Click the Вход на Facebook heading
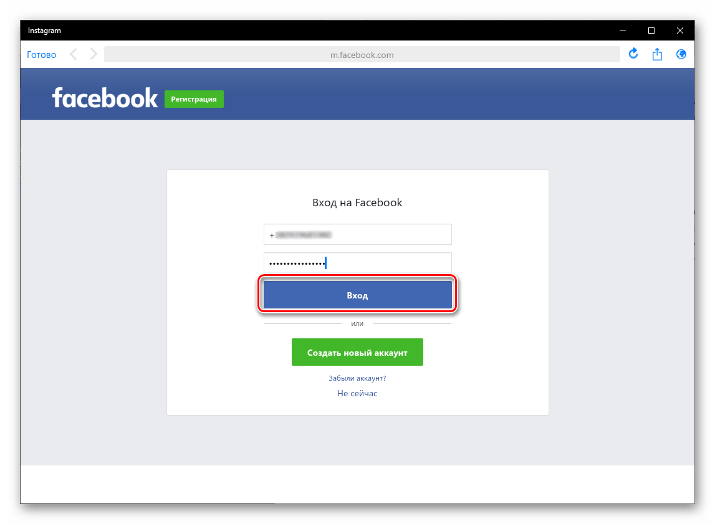The height and width of the screenshot is (524, 715). tap(357, 202)
